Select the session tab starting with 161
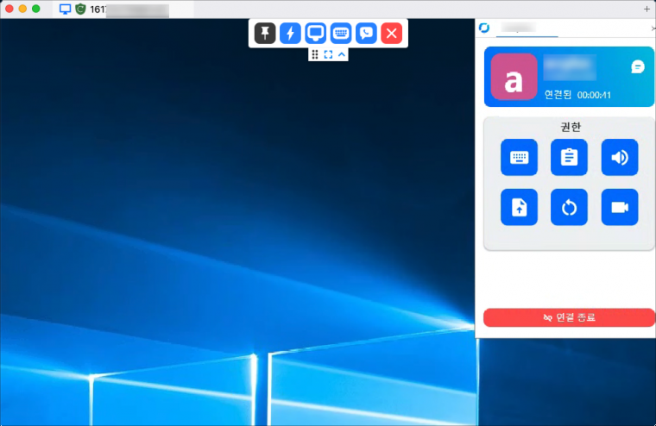656x426 pixels. click(123, 9)
